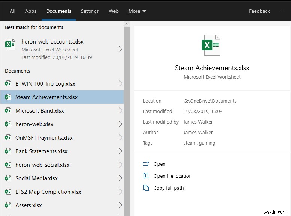This screenshot has width=291, height=216.
Task: Click the Open file location icon
Action: (146, 176)
